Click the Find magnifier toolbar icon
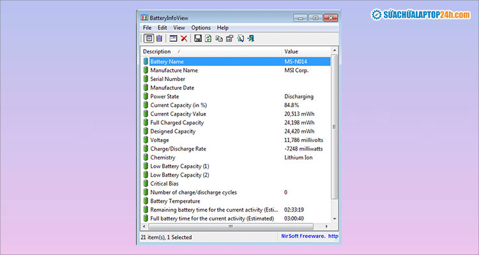Viewport: 479px width, 255px height. point(241,39)
